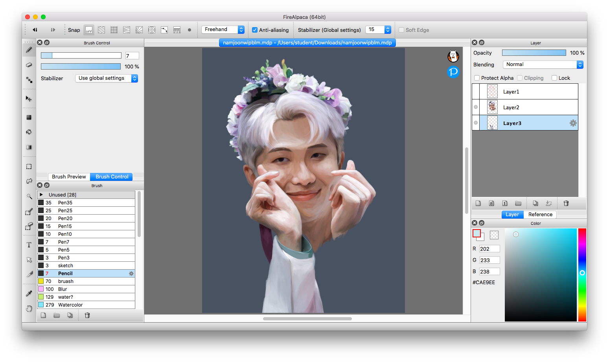Click the step-back arrow in top toolbar
This screenshot has height=362, width=609.
click(x=35, y=30)
